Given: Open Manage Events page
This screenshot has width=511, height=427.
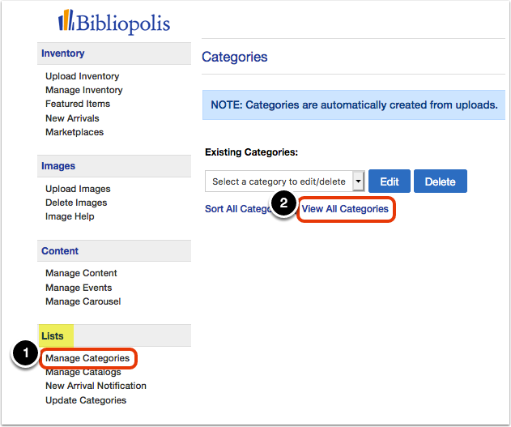Looking at the screenshot, I should tap(79, 288).
